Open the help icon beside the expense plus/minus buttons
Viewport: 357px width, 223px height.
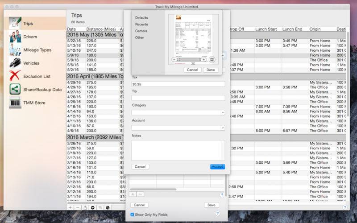click(x=222, y=195)
